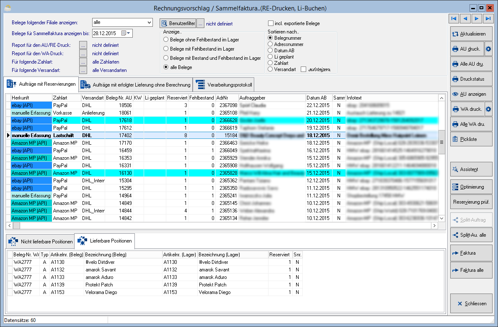The width and height of the screenshot is (498, 327).
Task: Select Belege mit Bestand und Fehlbestand
Action: 166,58
